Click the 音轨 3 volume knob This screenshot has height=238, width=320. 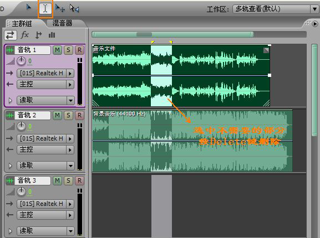[x=21, y=192]
